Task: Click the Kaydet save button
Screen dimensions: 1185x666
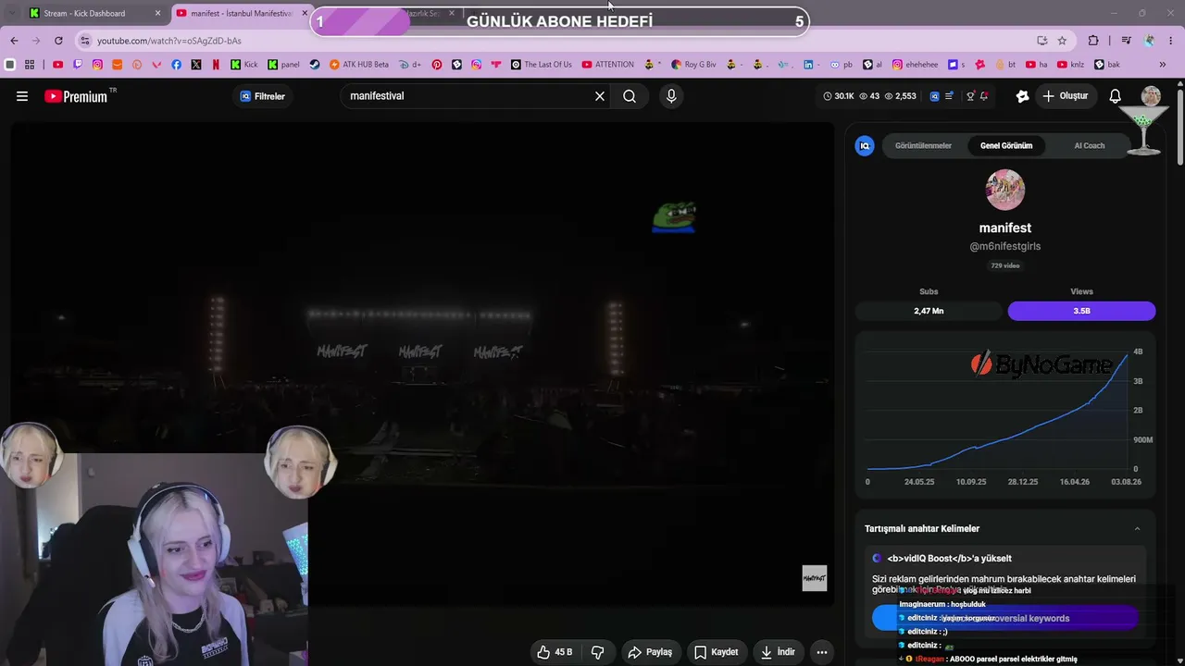Action: tap(716, 652)
